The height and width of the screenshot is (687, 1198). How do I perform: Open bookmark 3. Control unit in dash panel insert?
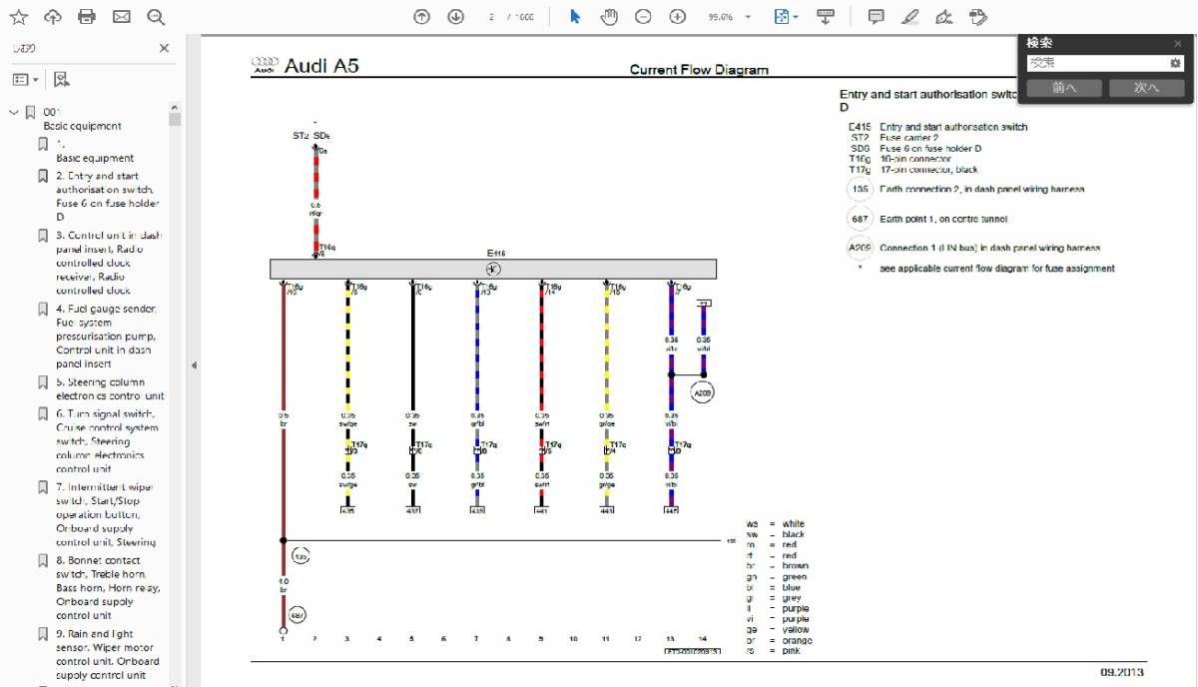pyautogui.click(x=108, y=263)
